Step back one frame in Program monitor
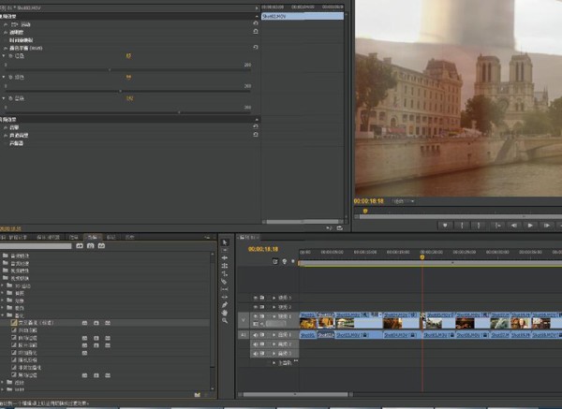This screenshot has width=562, height=409. (513, 226)
